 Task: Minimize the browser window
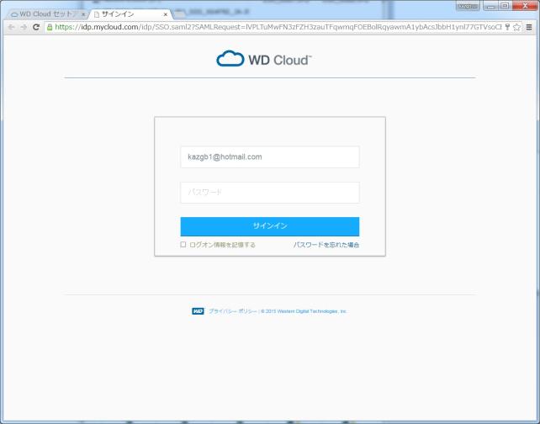pos(490,6)
